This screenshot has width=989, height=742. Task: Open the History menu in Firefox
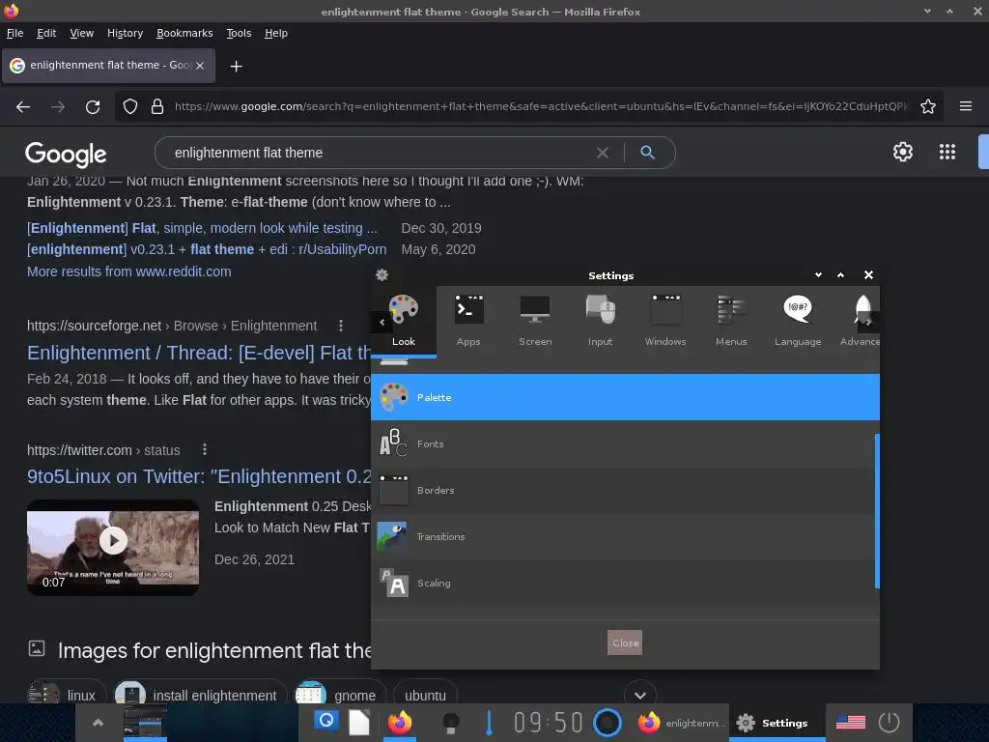click(125, 33)
